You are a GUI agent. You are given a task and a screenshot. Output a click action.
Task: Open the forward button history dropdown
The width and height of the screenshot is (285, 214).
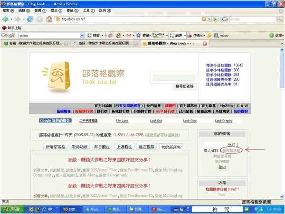pyautogui.click(x=24, y=19)
